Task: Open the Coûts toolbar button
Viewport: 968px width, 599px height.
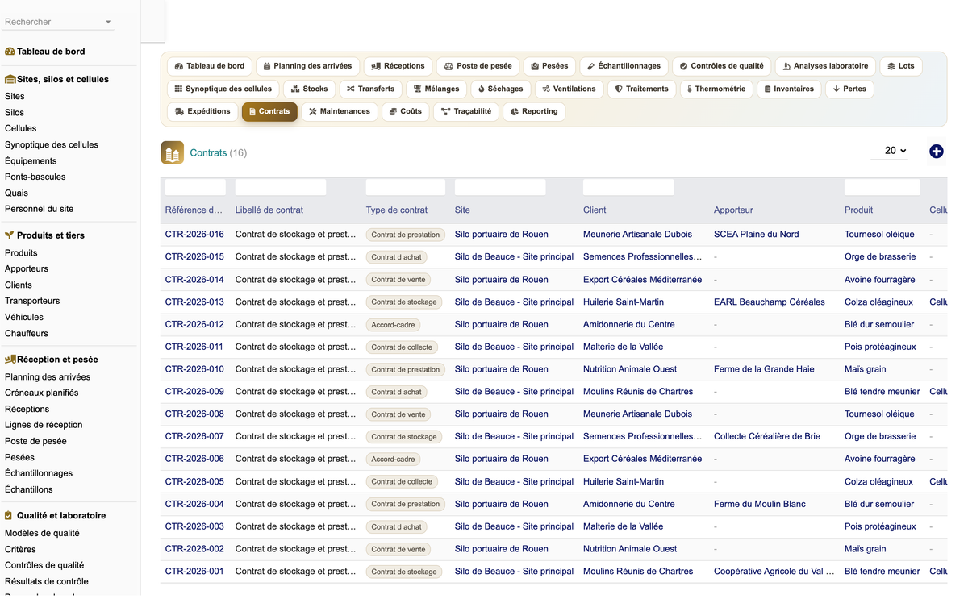Action: coord(406,111)
